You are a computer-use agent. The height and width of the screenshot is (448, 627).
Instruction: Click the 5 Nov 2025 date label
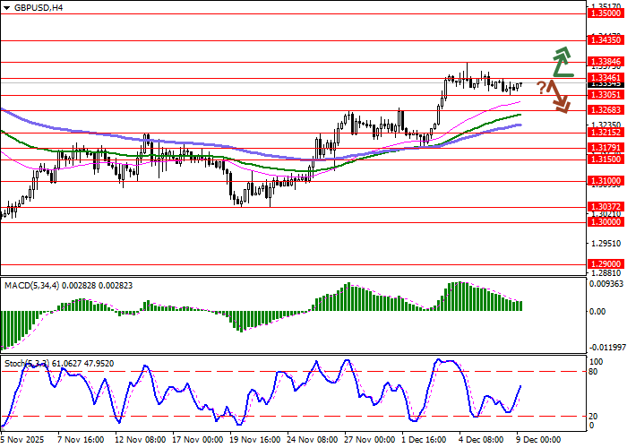22,440
